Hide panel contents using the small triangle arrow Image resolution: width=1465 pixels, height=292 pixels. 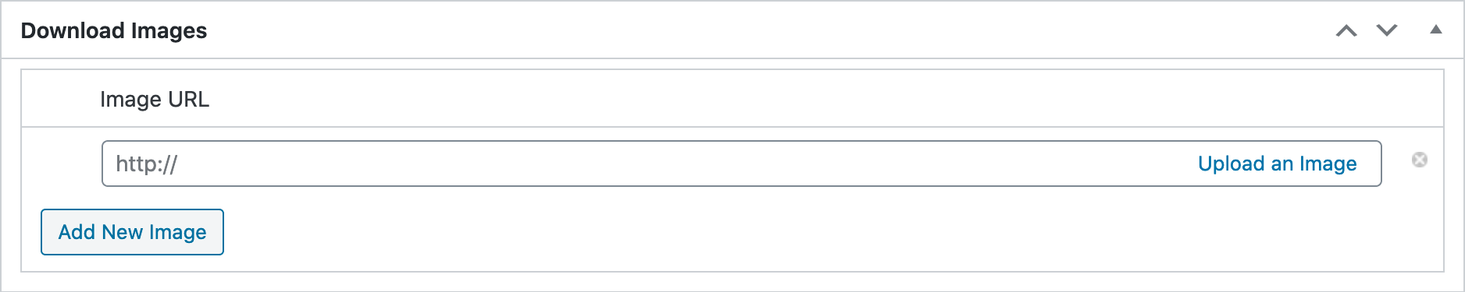pyautogui.click(x=1435, y=30)
